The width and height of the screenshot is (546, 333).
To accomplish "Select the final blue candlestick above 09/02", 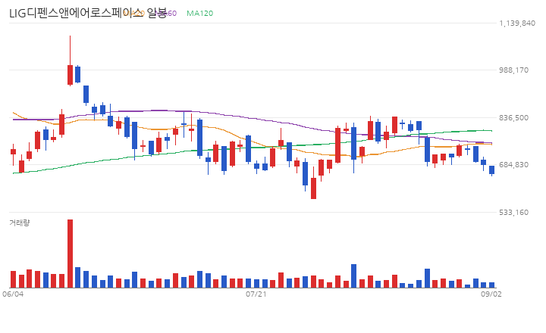I will click(x=491, y=170).
